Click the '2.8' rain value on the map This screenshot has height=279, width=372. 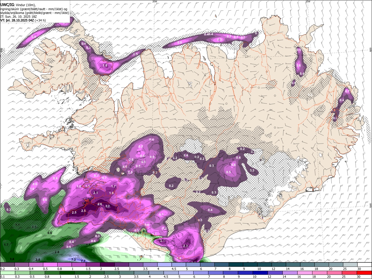(57, 252)
